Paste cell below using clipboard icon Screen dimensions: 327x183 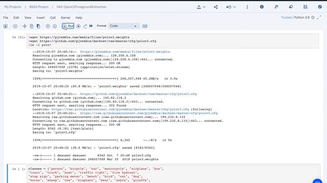(38, 26)
